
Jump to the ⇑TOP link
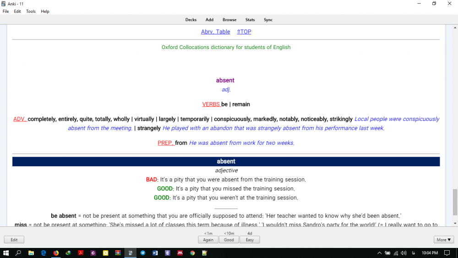coord(244,32)
